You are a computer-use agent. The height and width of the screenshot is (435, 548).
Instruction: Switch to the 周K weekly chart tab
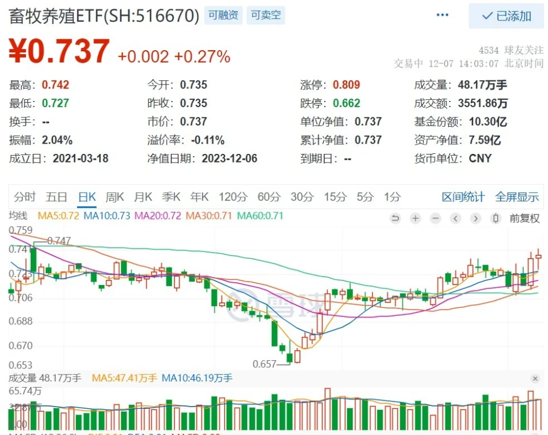[x=115, y=197]
